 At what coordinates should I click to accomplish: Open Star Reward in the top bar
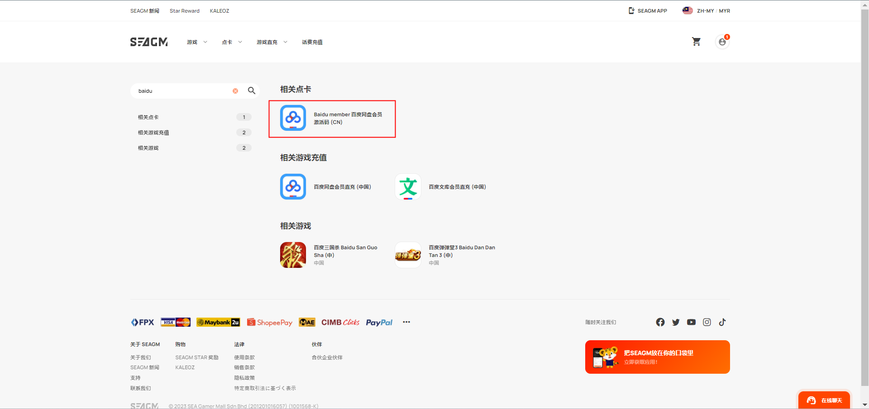185,11
